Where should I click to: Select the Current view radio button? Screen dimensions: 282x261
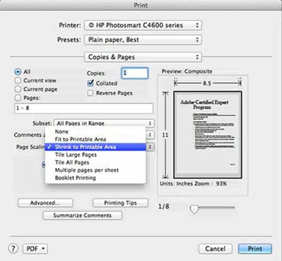point(18,80)
